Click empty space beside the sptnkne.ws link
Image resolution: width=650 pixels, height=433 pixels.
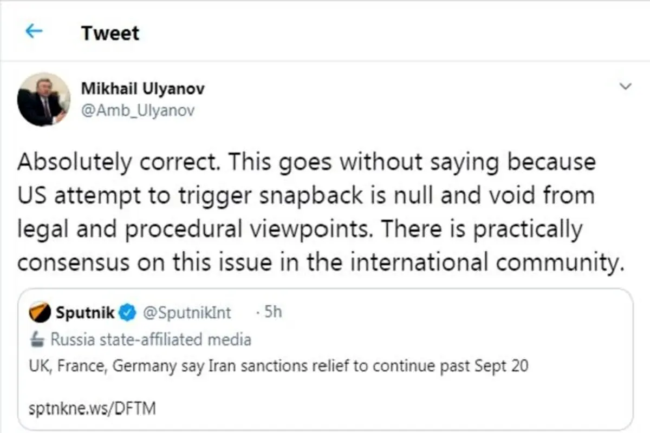coord(379,408)
